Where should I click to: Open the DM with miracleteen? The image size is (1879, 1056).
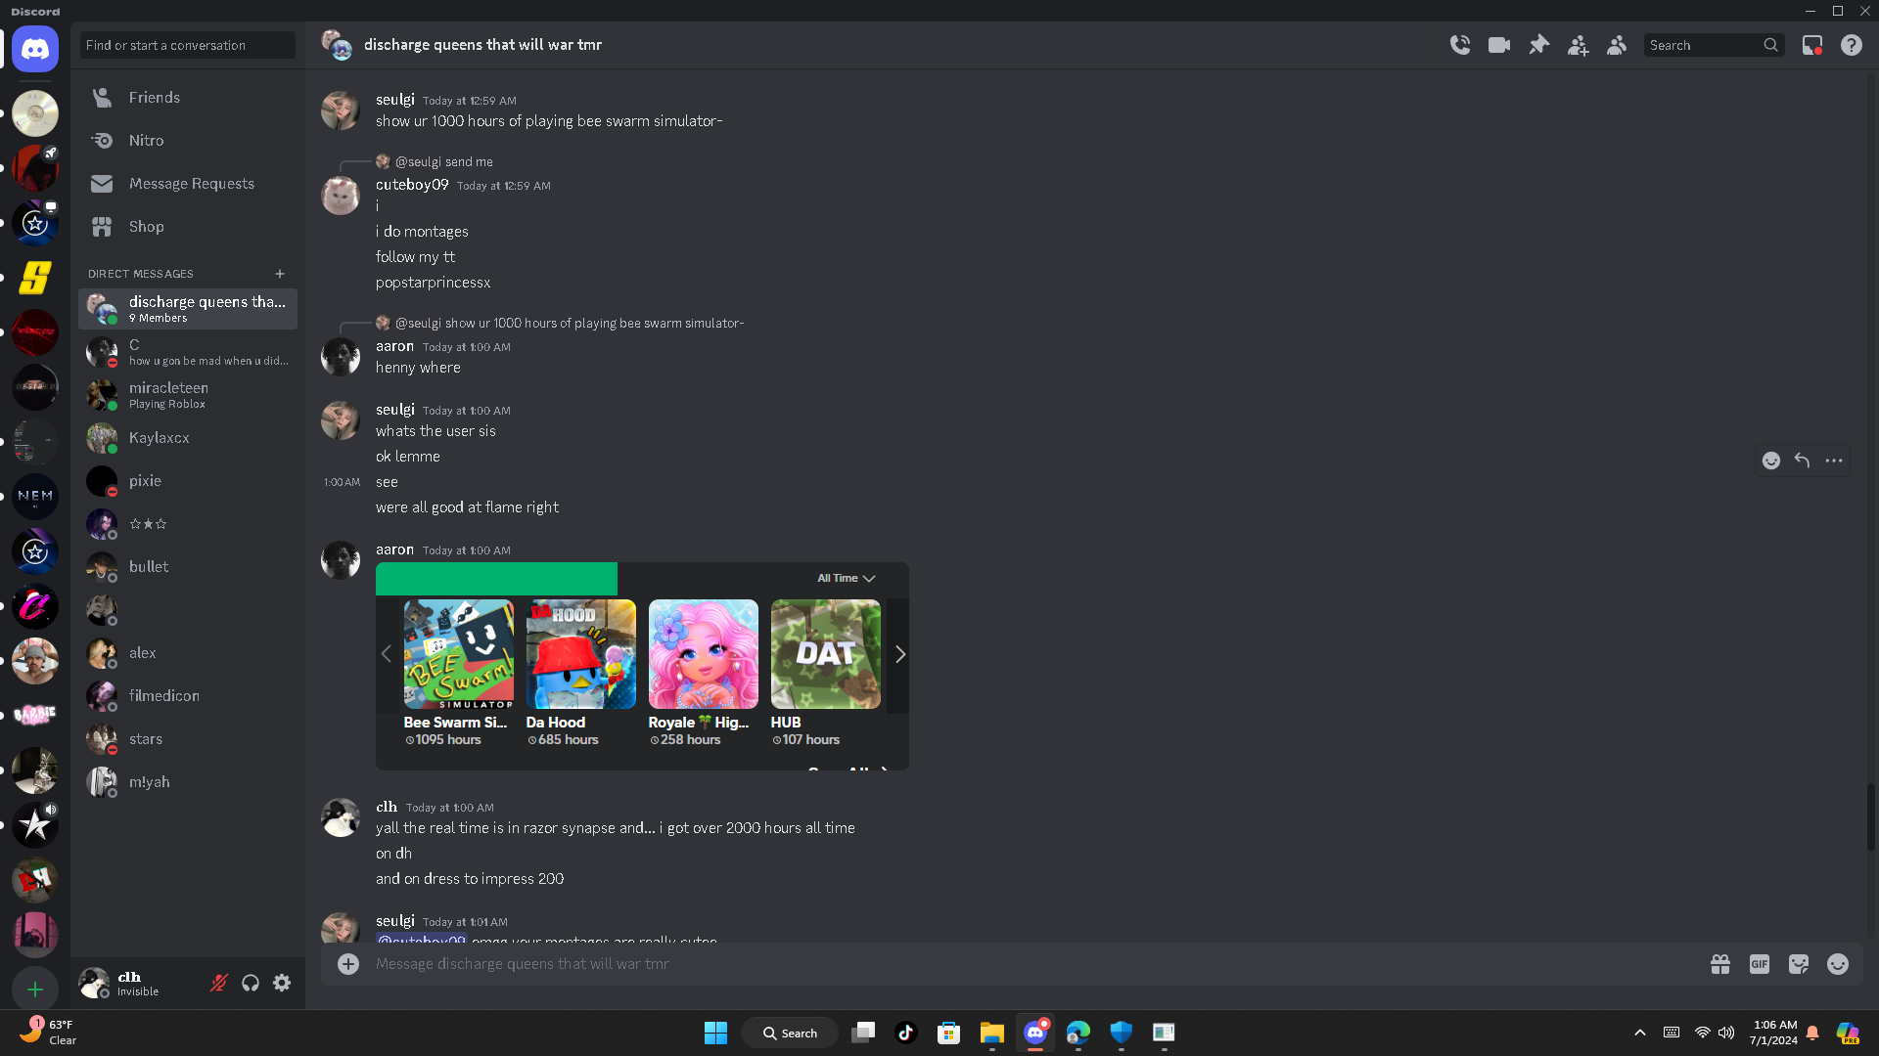(188, 395)
